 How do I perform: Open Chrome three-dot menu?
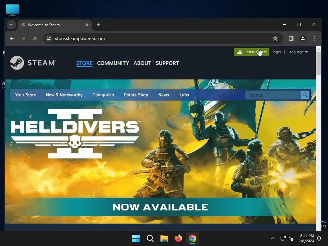pos(314,38)
